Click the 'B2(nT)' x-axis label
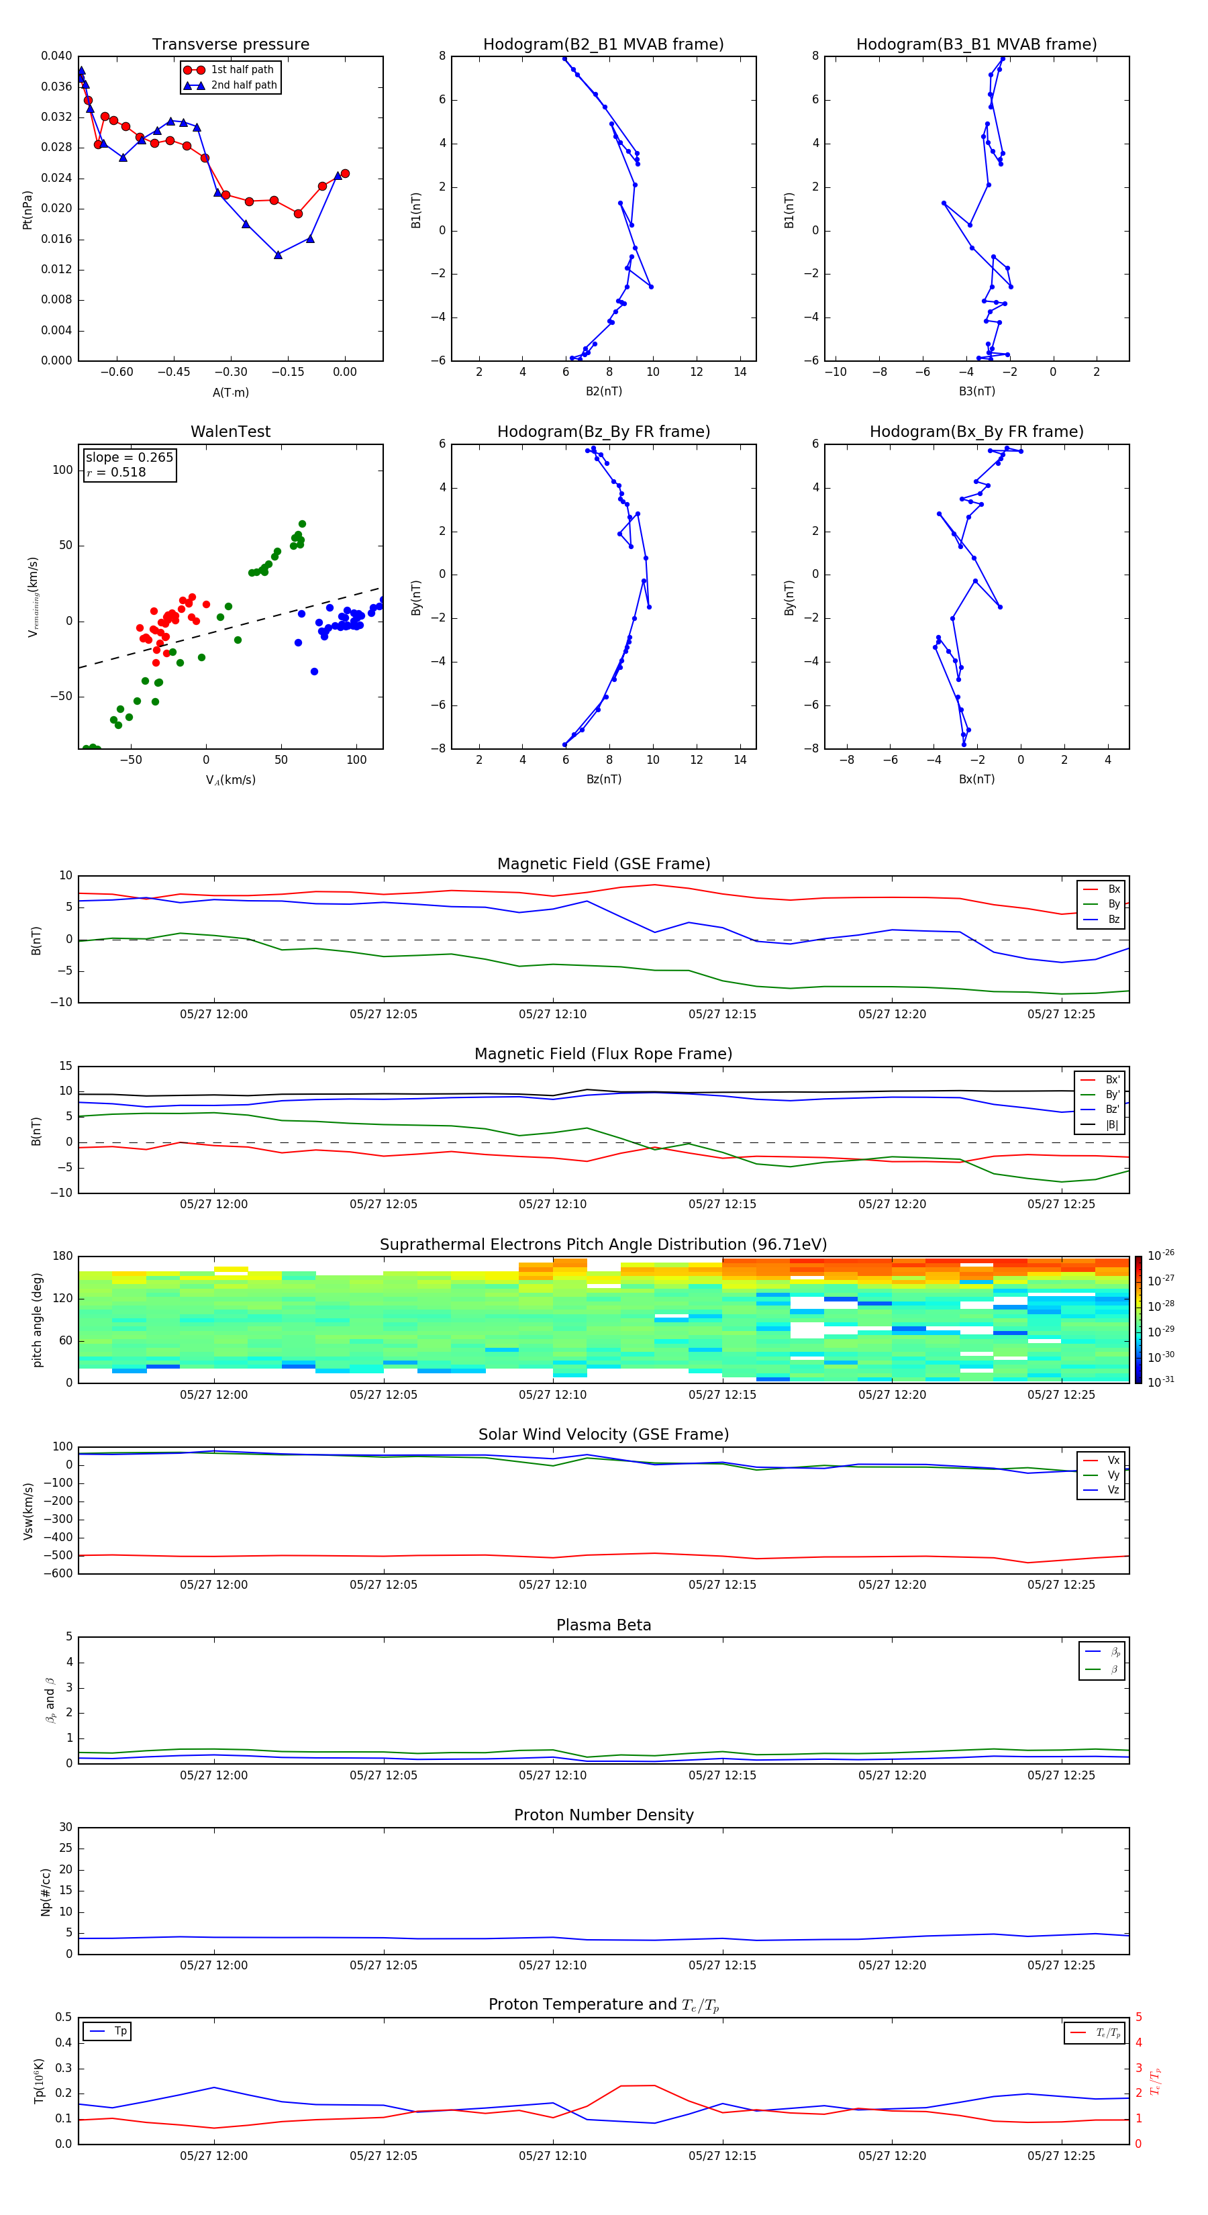The width and height of the screenshot is (1208, 2215). tap(603, 391)
